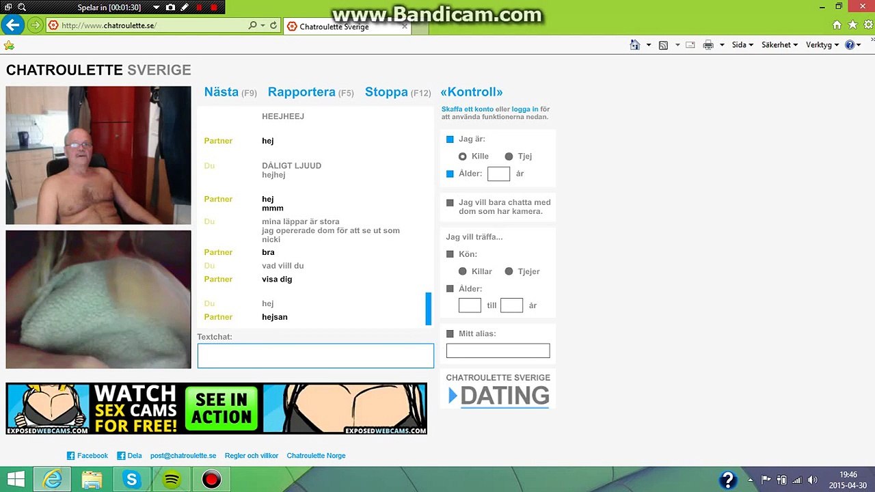This screenshot has width=875, height=492.
Task: Activate the Bandicam pencil drawing tool
Action: [185, 8]
